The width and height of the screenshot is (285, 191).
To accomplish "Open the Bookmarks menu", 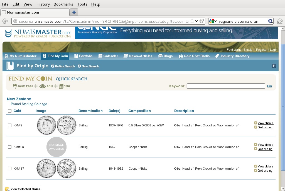I will (x=63, y=4).
